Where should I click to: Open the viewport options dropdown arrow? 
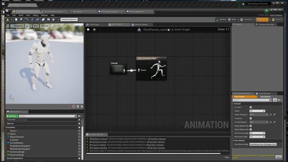pyautogui.click(x=8, y=26)
